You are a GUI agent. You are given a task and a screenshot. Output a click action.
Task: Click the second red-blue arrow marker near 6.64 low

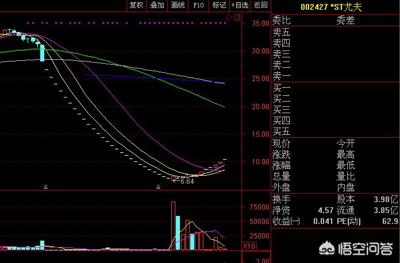pyautogui.click(x=159, y=187)
